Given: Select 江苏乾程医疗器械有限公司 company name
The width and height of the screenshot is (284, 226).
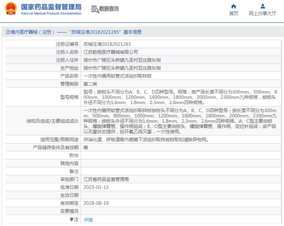Looking at the screenshot, I should [x=111, y=52].
